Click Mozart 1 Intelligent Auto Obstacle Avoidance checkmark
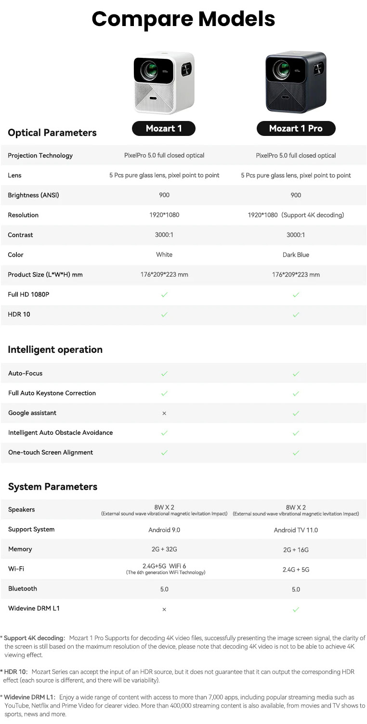 [164, 433]
